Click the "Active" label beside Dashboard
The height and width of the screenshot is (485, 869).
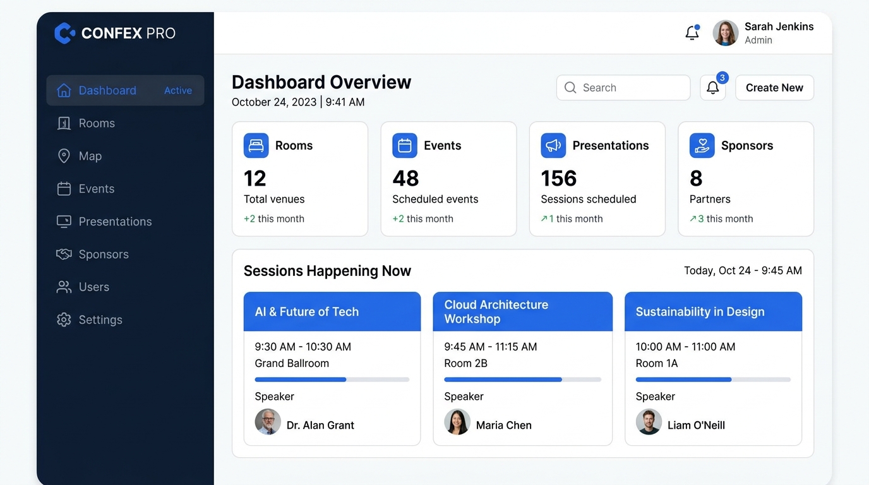(x=178, y=90)
